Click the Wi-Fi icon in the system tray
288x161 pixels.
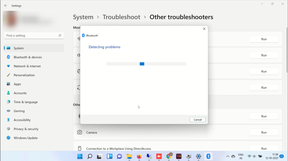click(249, 157)
